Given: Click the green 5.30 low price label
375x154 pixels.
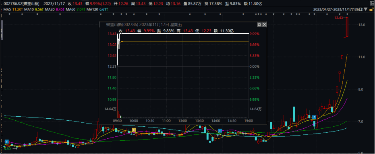Looking at the screenshot, I should coord(8,148).
